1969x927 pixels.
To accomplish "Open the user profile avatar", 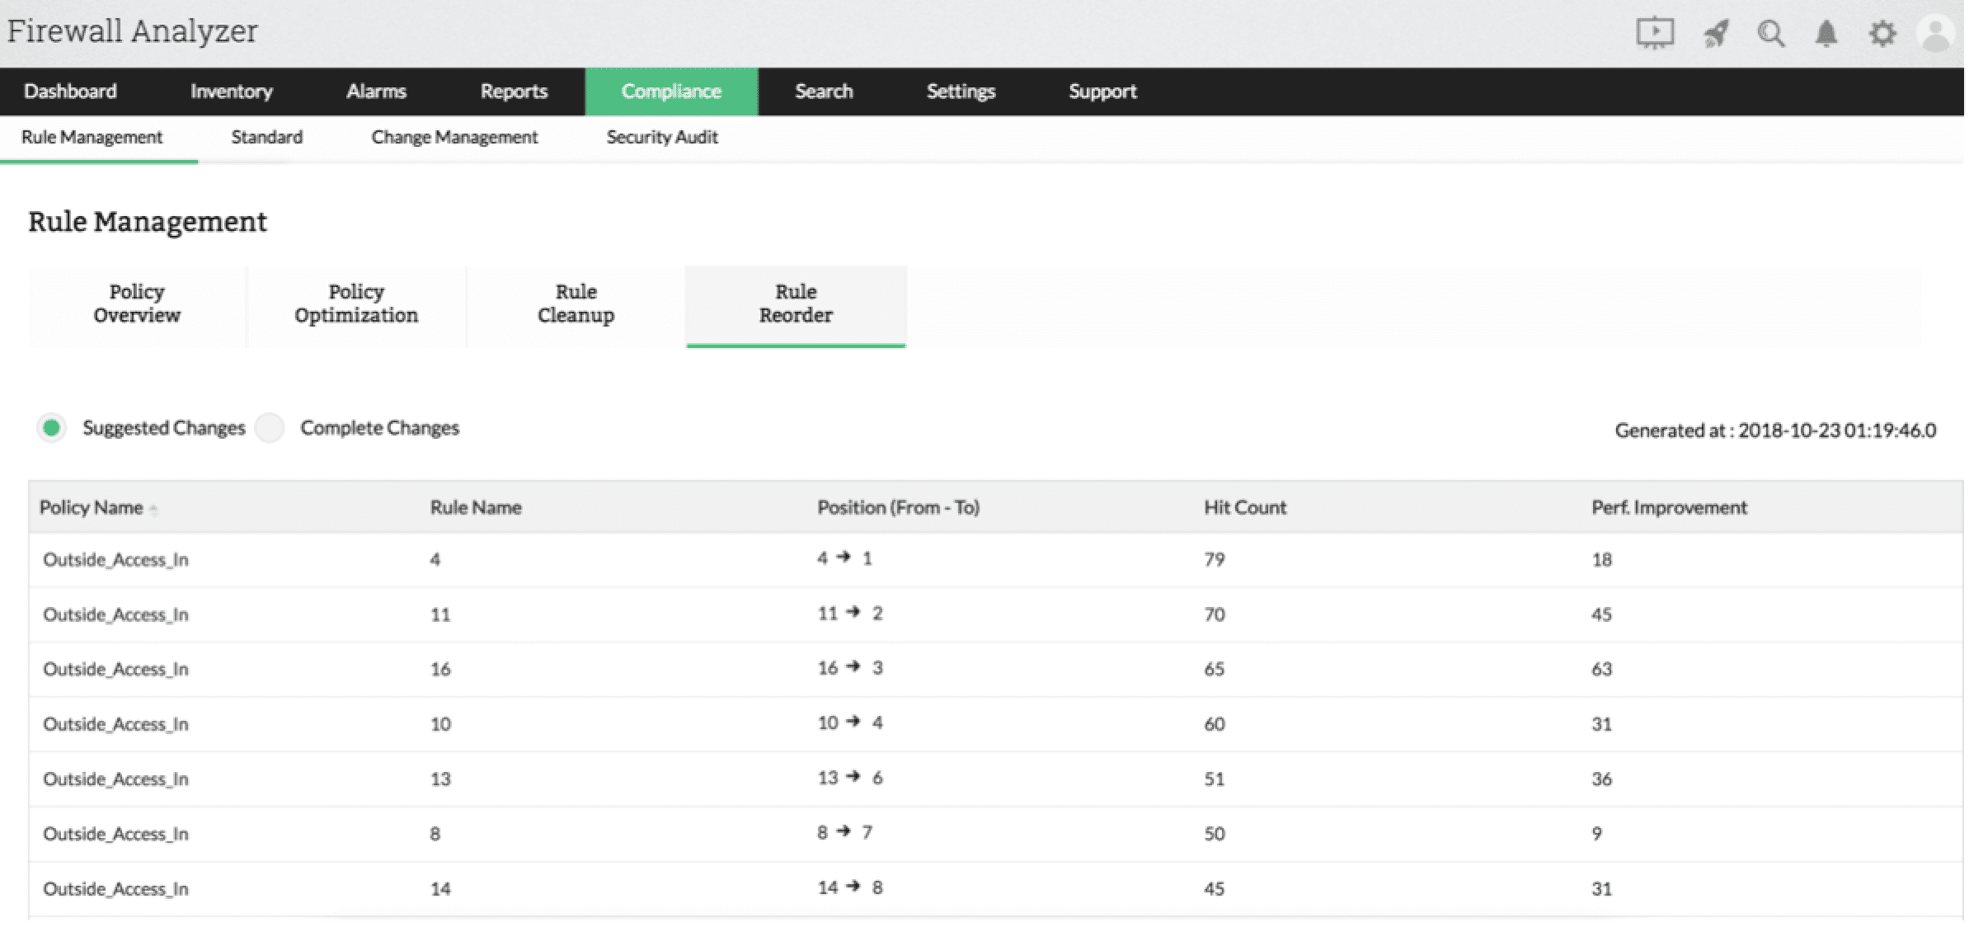I will point(1935,34).
